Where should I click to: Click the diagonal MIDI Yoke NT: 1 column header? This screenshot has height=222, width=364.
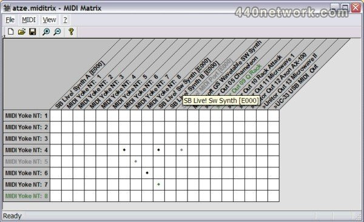tap(84, 92)
